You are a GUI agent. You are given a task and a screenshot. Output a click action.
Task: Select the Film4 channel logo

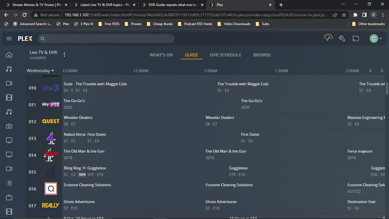51,155
